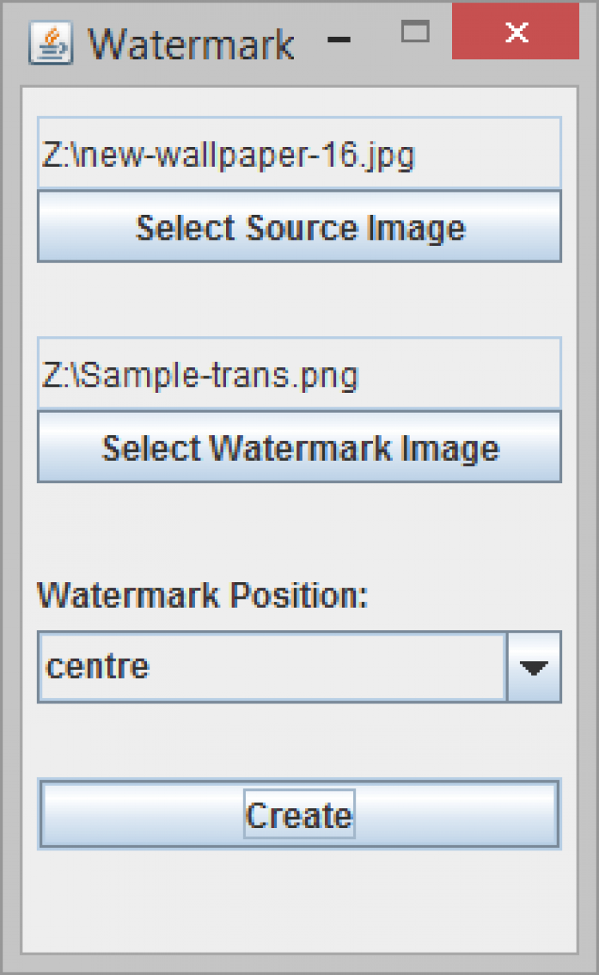Close the Watermark window

516,32
